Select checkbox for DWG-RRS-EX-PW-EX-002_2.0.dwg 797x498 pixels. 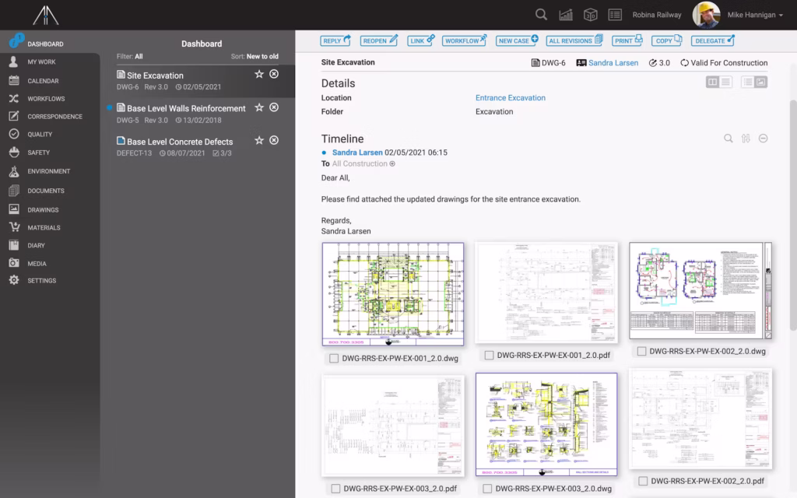point(641,351)
